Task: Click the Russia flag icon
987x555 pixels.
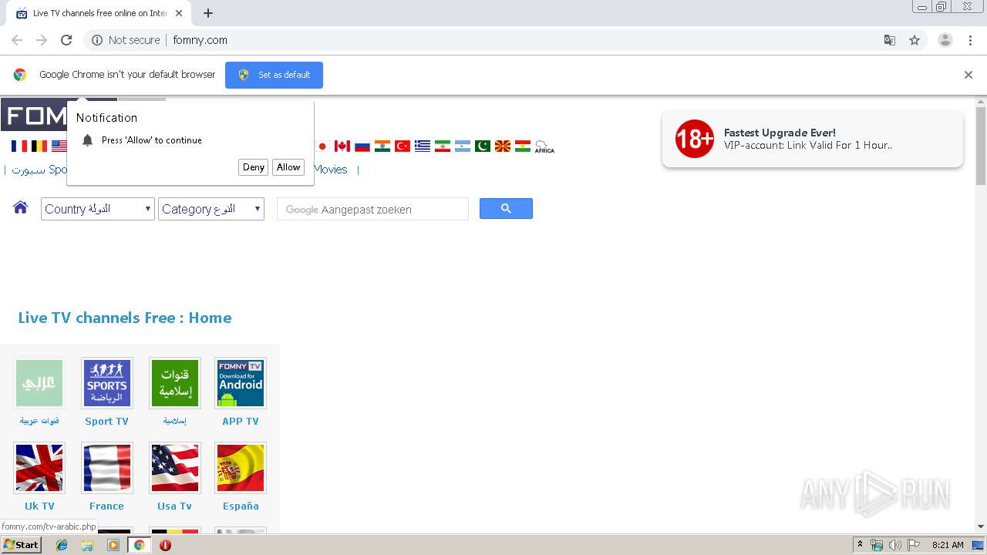Action: coord(362,146)
